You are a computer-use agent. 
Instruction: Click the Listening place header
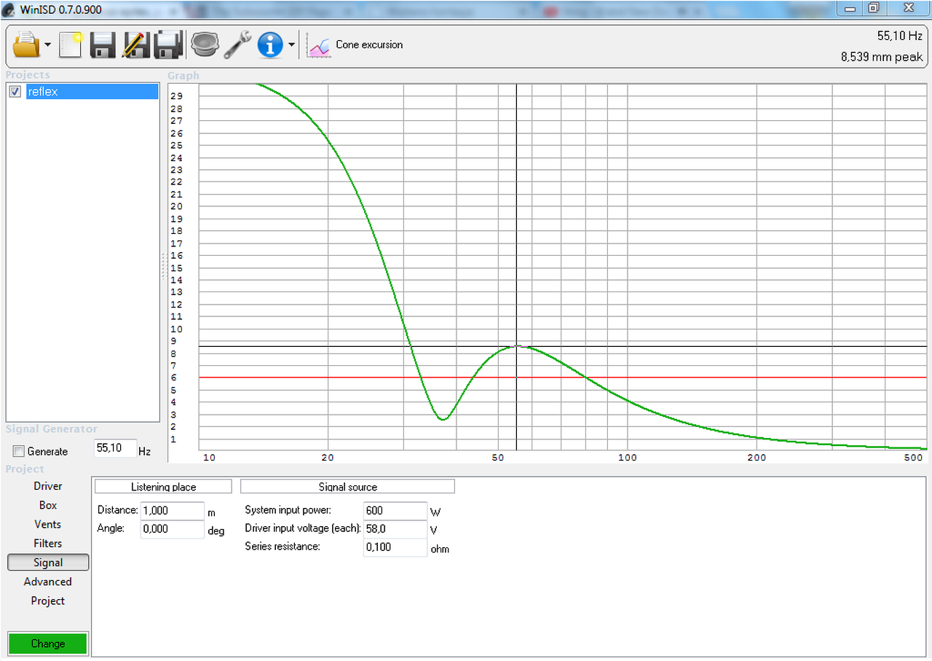coord(163,486)
